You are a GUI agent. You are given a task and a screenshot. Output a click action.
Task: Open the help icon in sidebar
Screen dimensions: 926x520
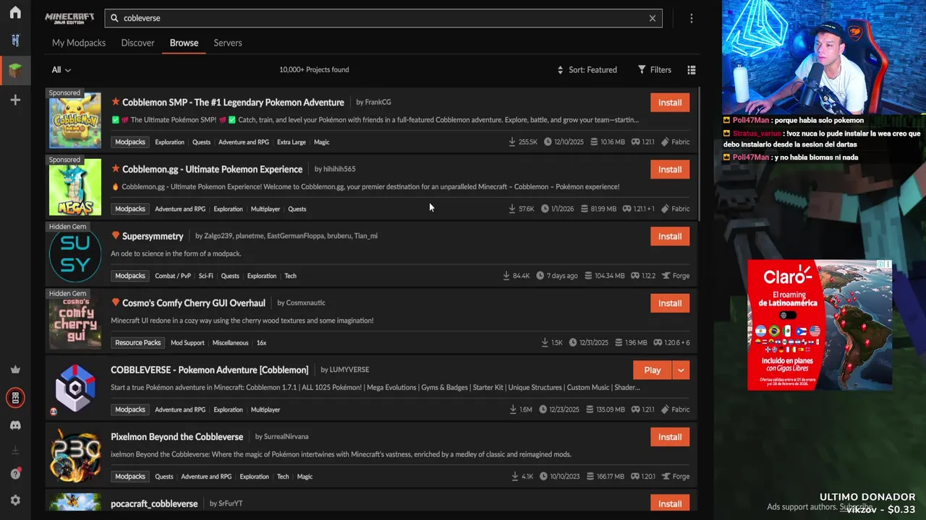click(x=15, y=474)
